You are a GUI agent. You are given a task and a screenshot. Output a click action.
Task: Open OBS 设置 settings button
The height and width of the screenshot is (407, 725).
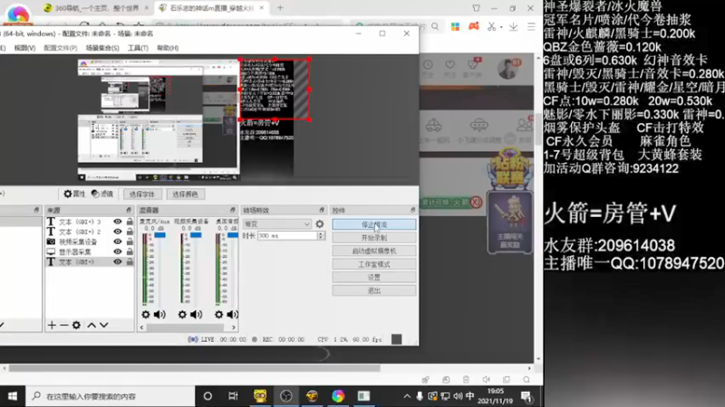click(374, 278)
